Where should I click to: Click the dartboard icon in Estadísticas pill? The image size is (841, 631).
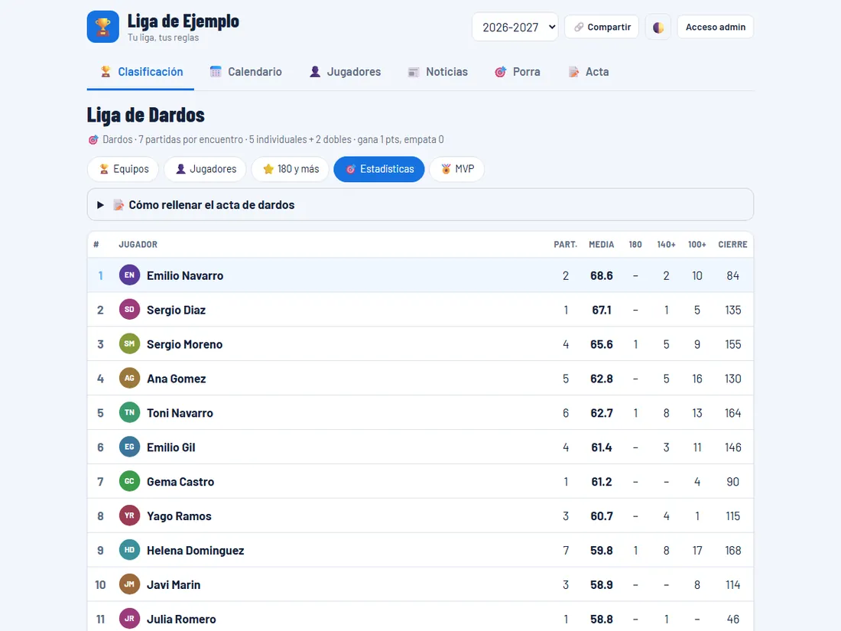(351, 169)
